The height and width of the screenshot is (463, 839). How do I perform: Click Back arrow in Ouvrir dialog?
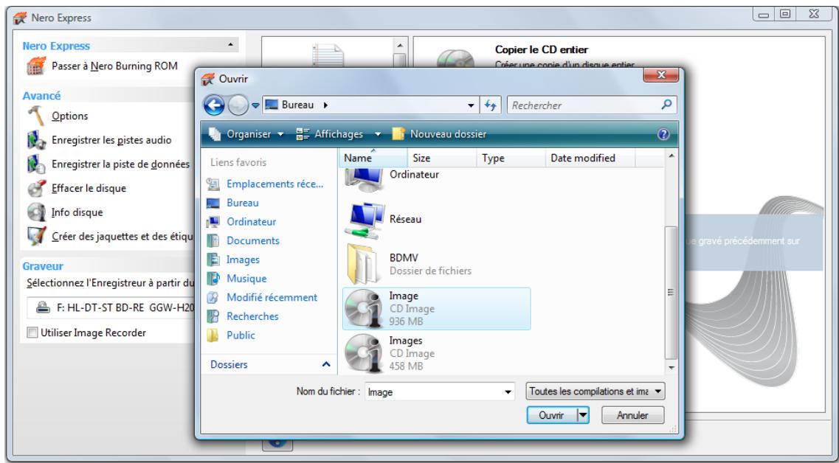click(214, 105)
